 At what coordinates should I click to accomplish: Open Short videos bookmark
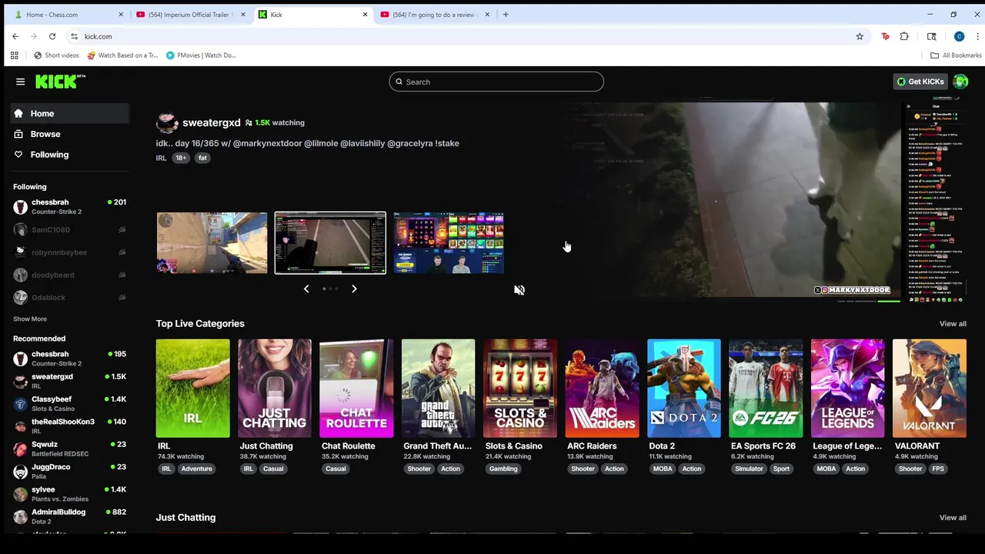(56, 55)
